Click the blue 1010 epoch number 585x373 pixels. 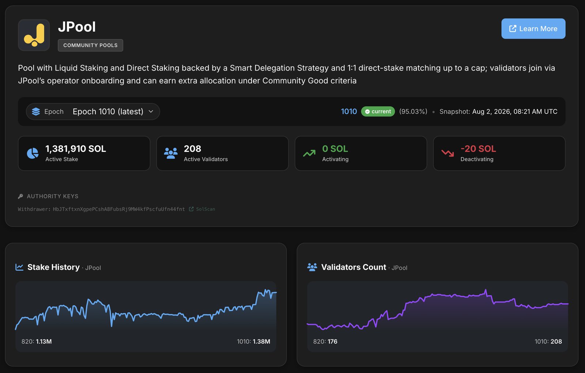[x=349, y=111]
